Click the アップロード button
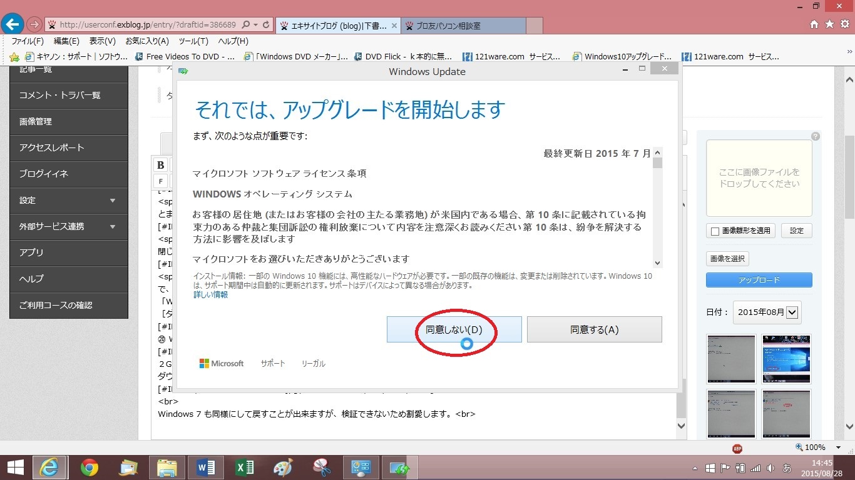 point(759,280)
